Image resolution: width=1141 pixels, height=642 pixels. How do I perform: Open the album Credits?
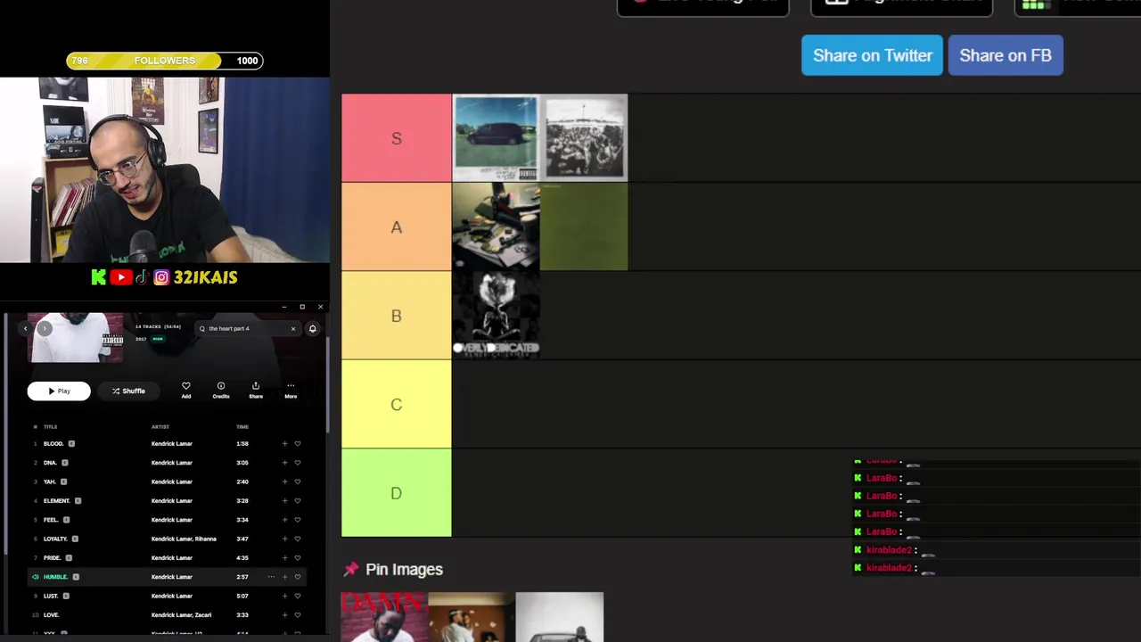coord(221,390)
